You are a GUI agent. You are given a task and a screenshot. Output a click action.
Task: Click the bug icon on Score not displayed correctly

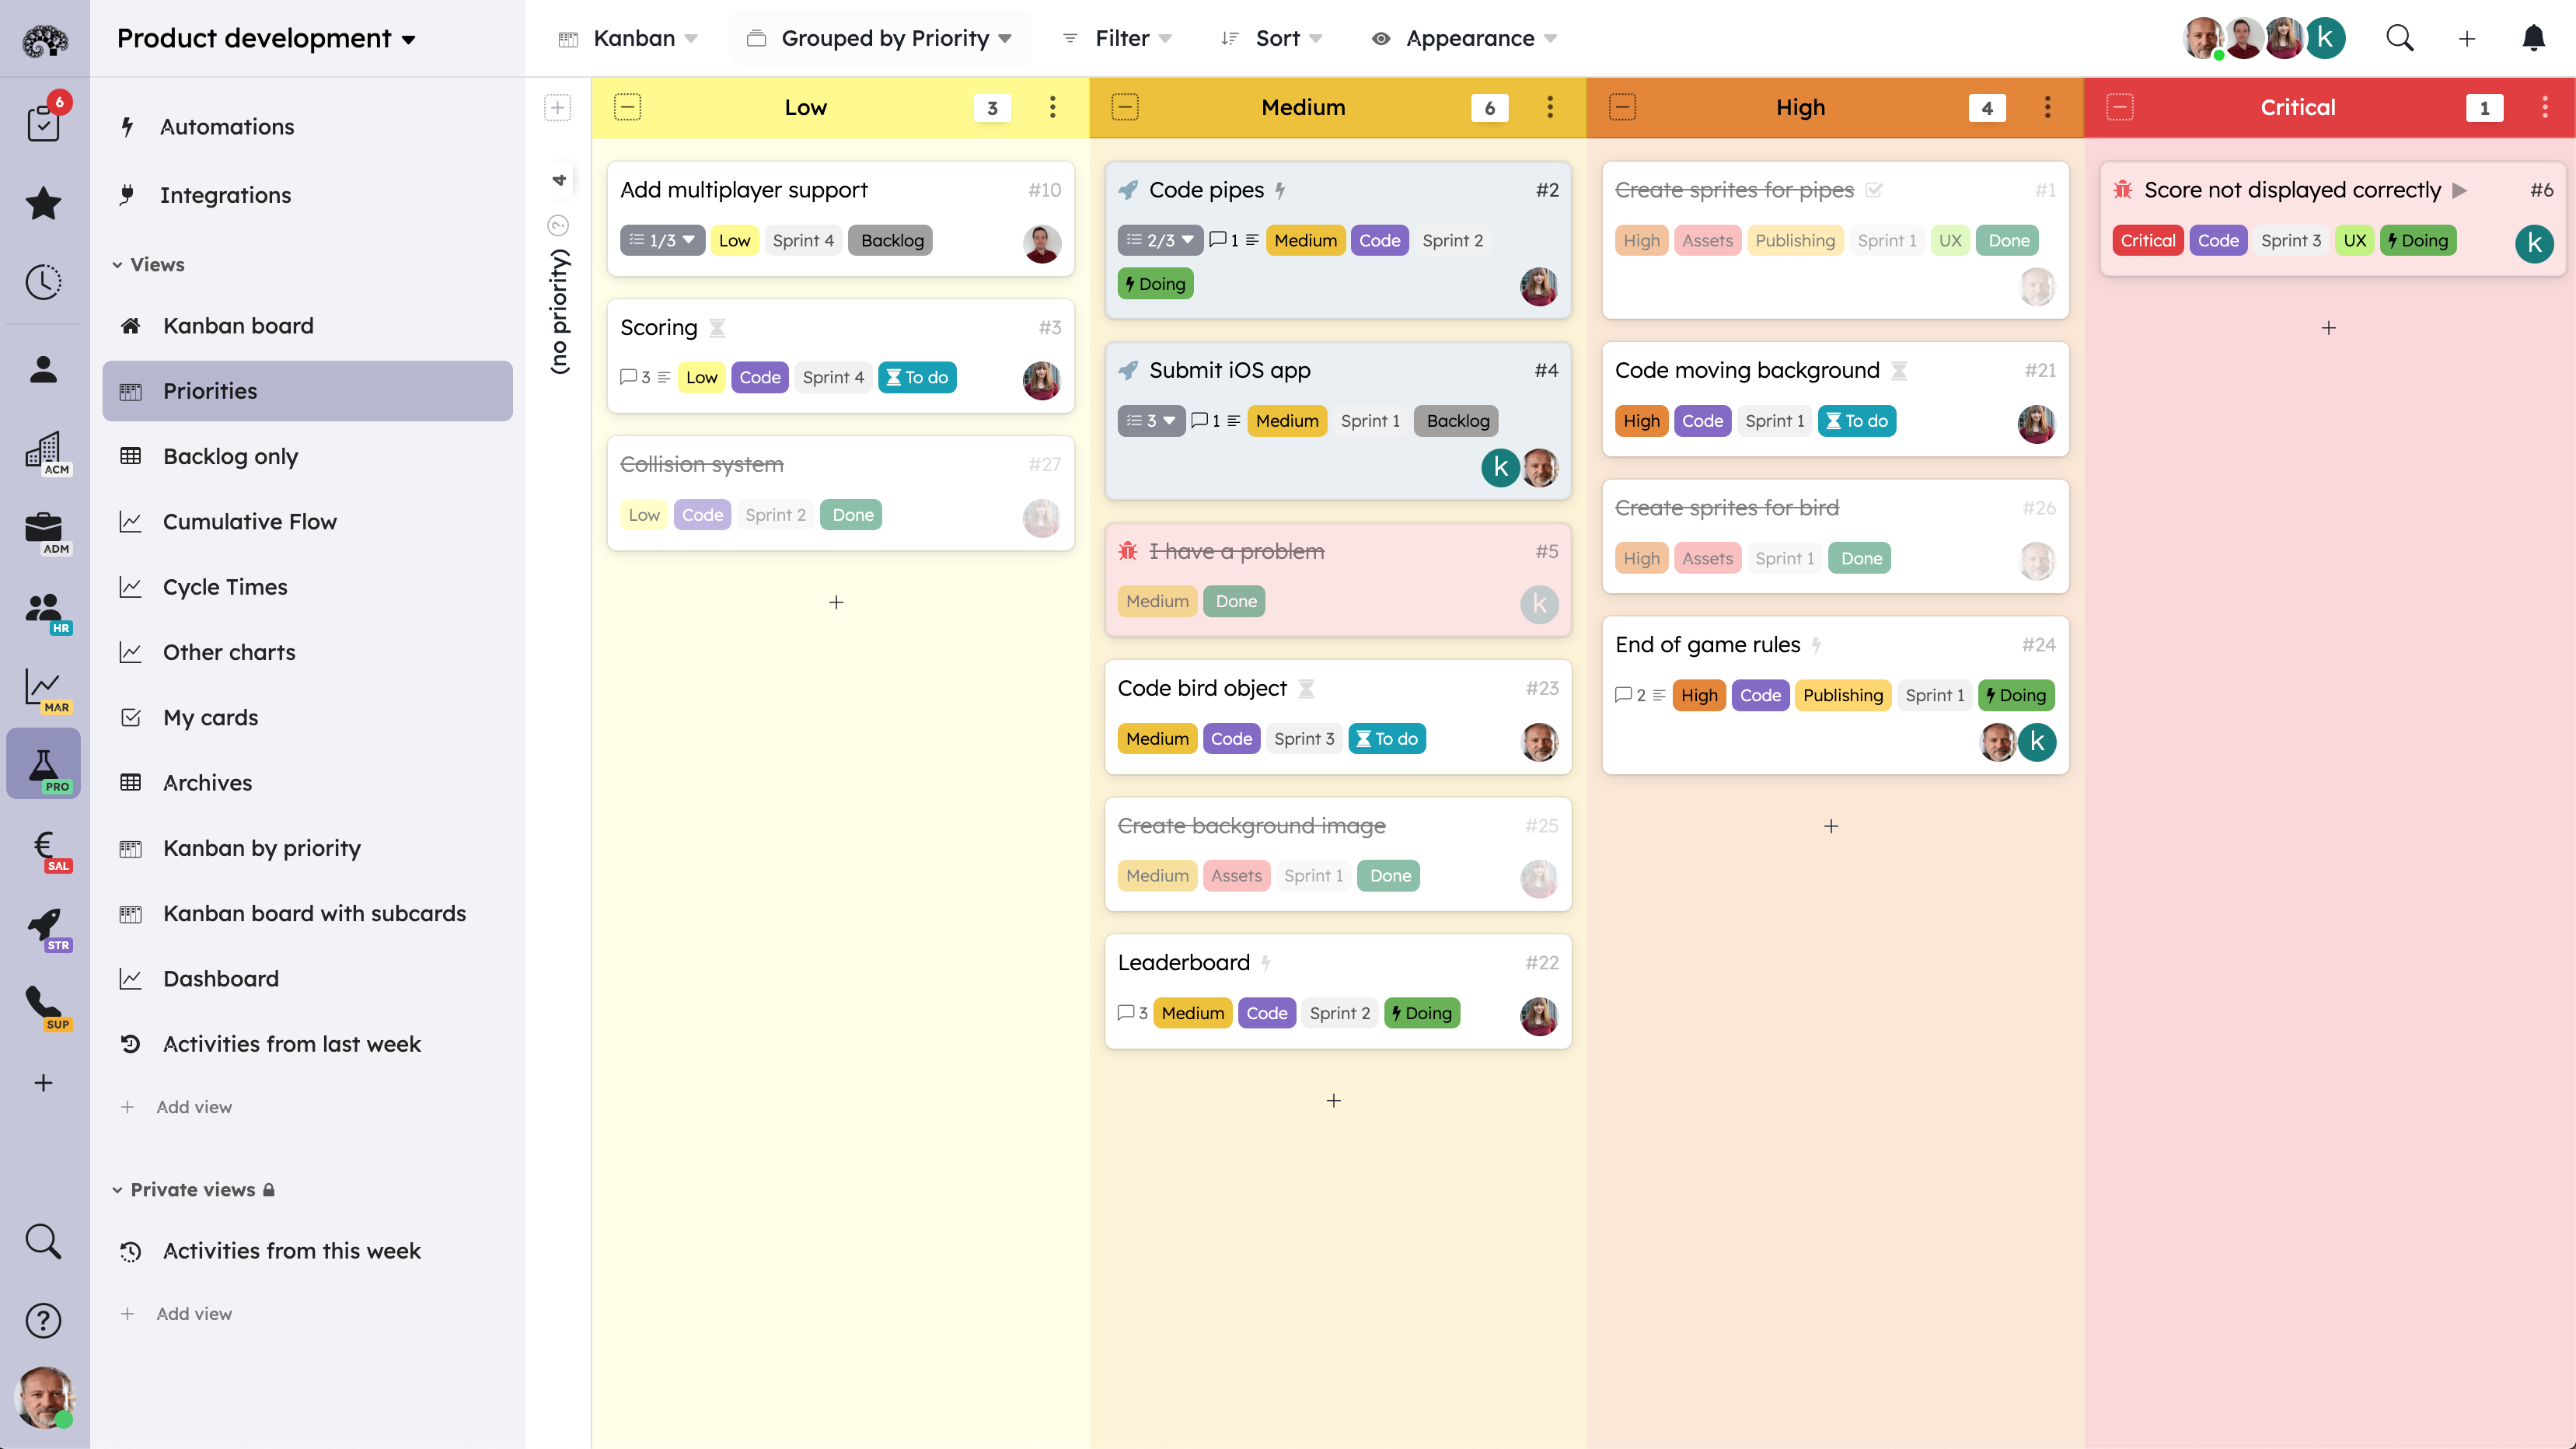click(2123, 189)
